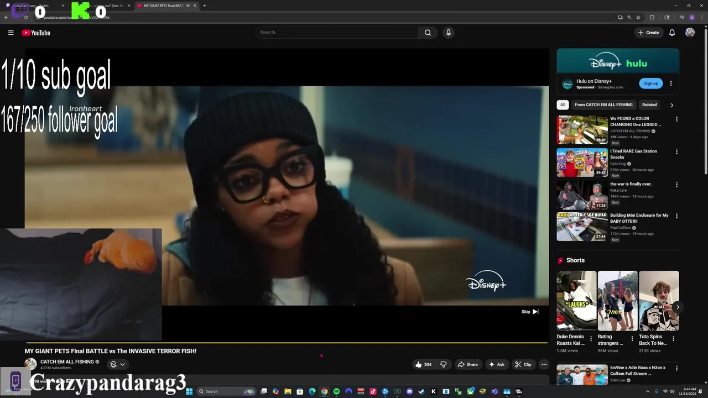Open more actions (three dots) under video
The image size is (708, 398).
click(x=544, y=364)
